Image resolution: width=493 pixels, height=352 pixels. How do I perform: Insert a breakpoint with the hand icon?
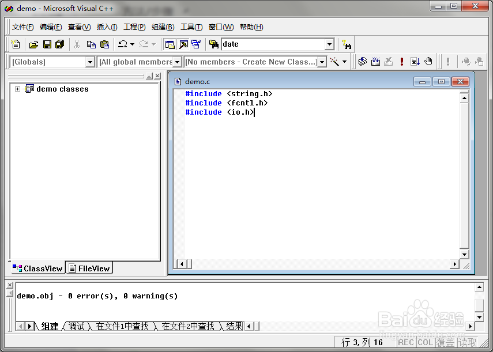tap(428, 62)
